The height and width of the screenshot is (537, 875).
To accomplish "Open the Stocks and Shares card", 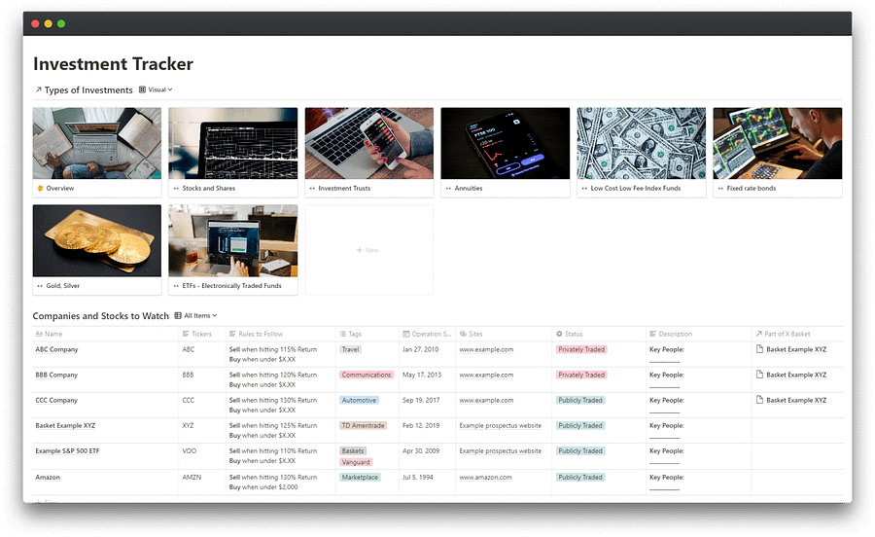I will tap(233, 153).
